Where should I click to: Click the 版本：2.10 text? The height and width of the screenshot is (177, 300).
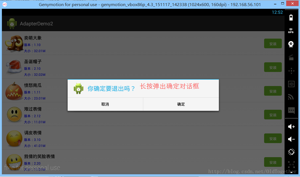pos(32,69)
